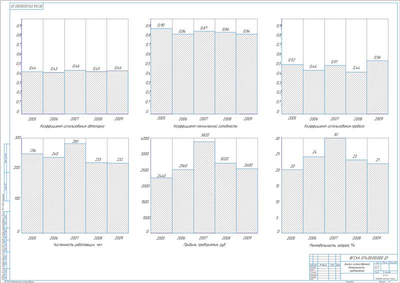Select the chart title "Рентабельность затрат, %"
This screenshot has height=283, width=400.
pyautogui.click(x=332, y=245)
